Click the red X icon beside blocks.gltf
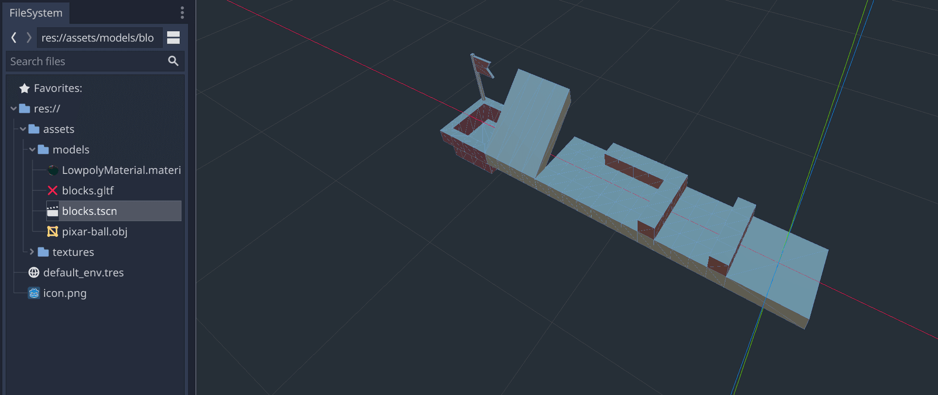The image size is (938, 395). pyautogui.click(x=53, y=190)
